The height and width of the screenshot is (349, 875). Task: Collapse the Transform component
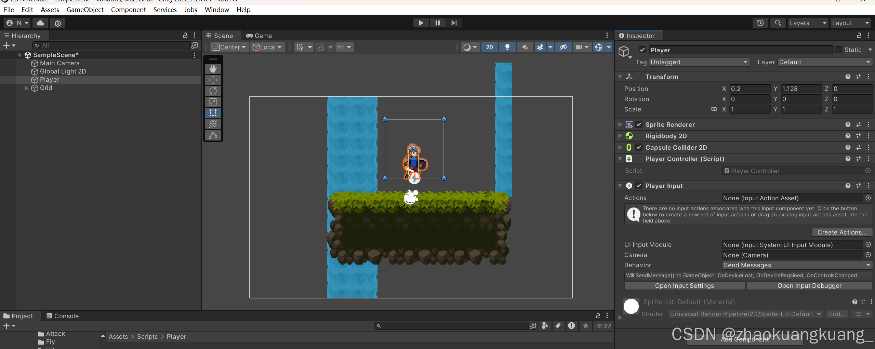(620, 77)
